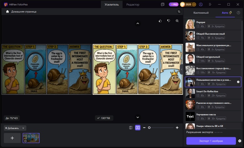Add credits via the plus coin icon

click(x=194, y=5)
